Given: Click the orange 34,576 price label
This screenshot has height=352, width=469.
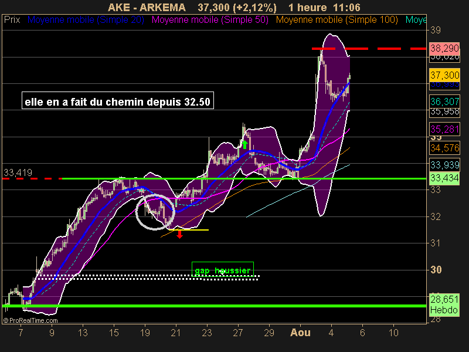Looking at the screenshot, I should pos(444,148).
